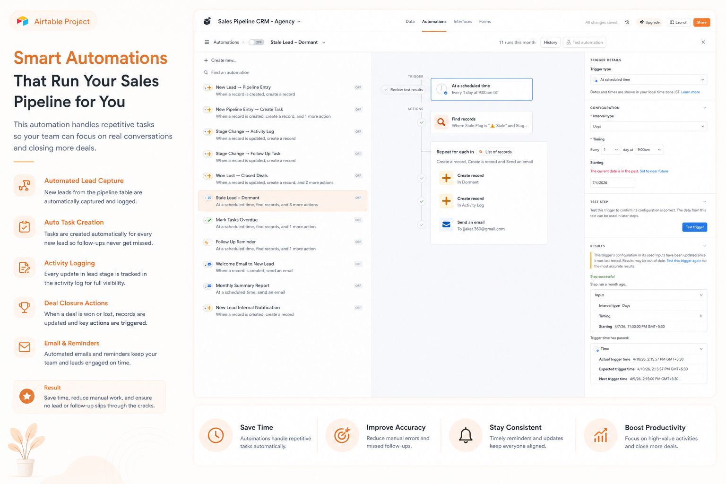The height and width of the screenshot is (484, 726).
Task: Click the OFF badge on Monthly Summary Report
Action: point(358,286)
